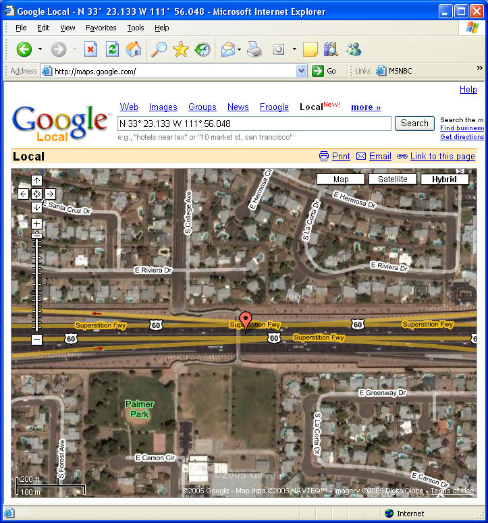Pan the map right with the arrow
This screenshot has height=523, width=488.
click(50, 194)
